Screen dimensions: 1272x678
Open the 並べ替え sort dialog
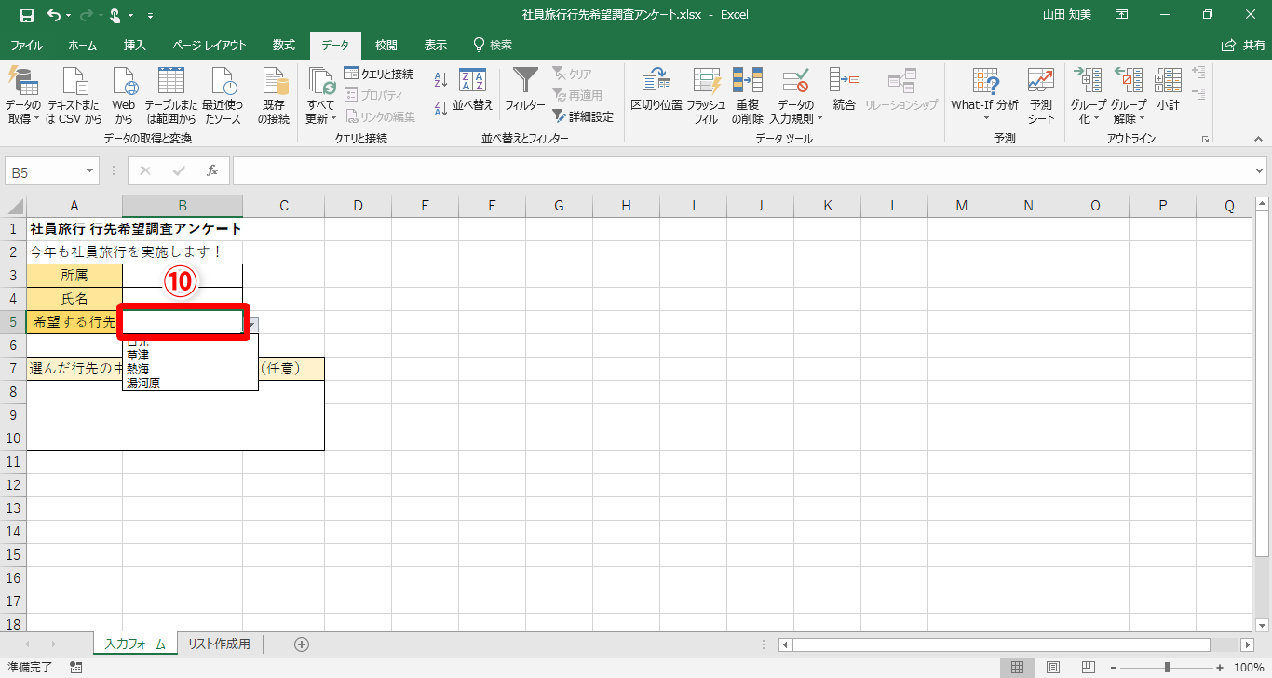473,90
